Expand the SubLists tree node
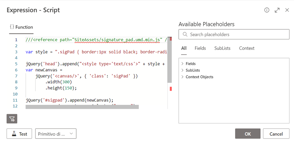The width and height of the screenshot is (294, 145). (x=182, y=70)
